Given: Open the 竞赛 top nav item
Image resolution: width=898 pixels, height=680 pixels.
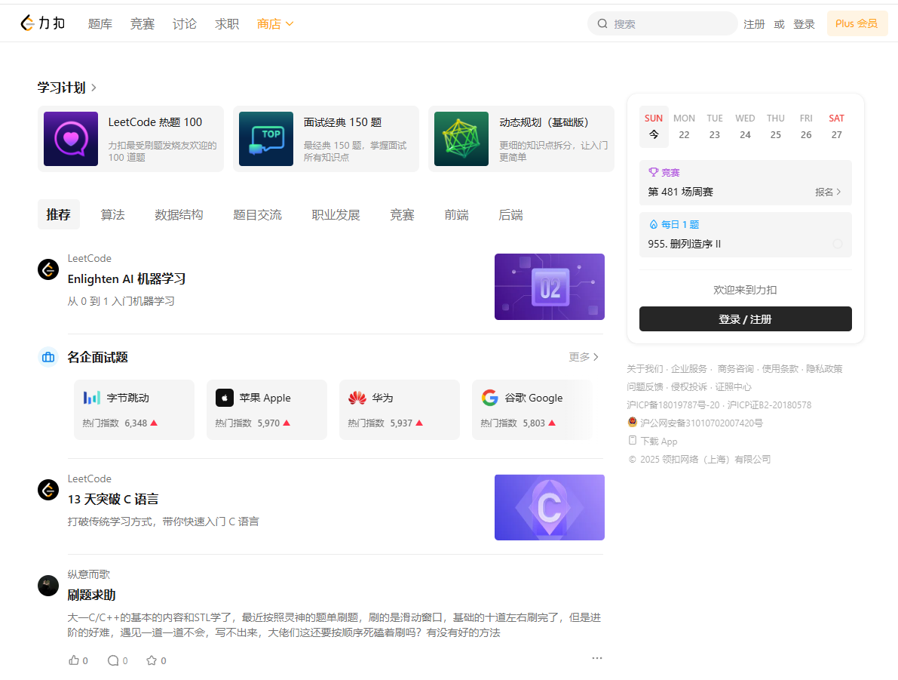Looking at the screenshot, I should coord(142,23).
